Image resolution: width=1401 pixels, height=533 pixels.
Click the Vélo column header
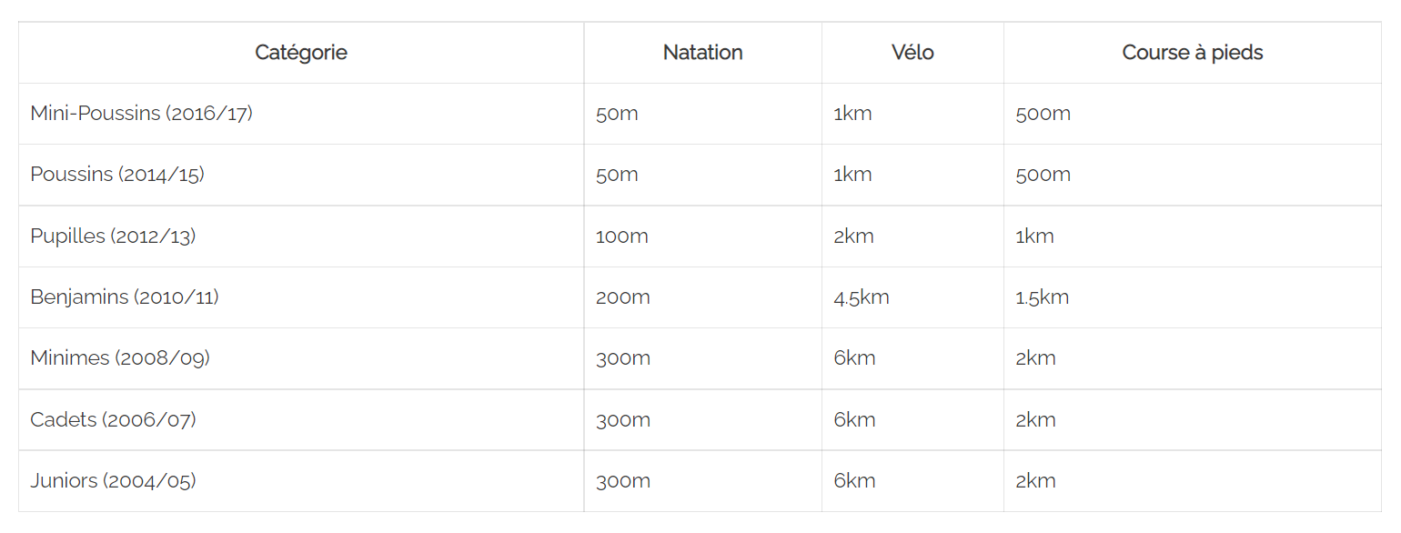pyautogui.click(x=912, y=53)
